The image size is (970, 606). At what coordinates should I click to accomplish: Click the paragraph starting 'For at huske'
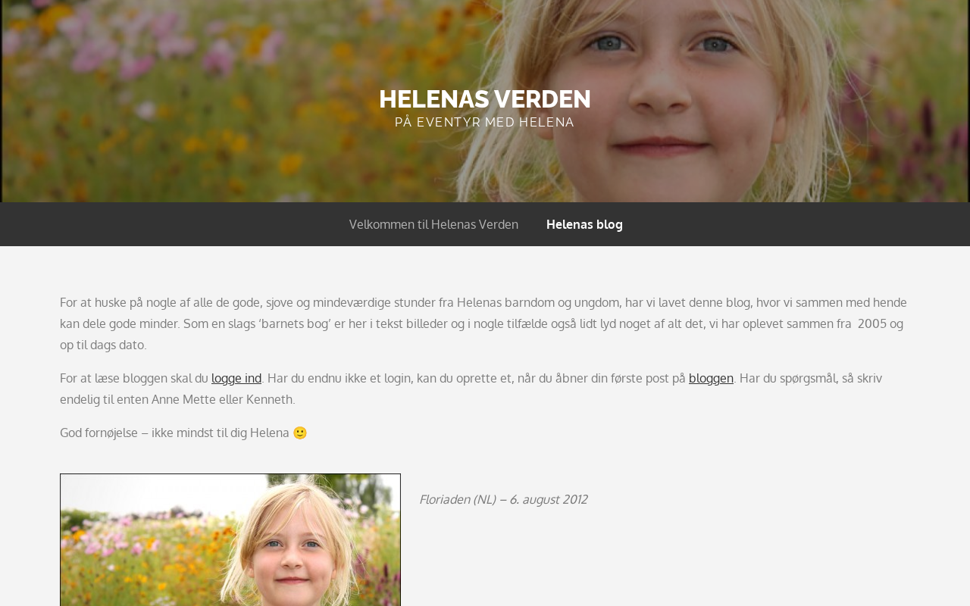pos(483,323)
